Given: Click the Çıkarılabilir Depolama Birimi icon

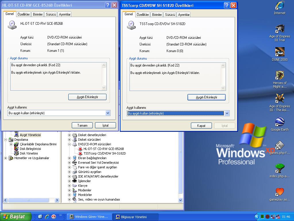Looking at the screenshot, I should tap(16, 144).
